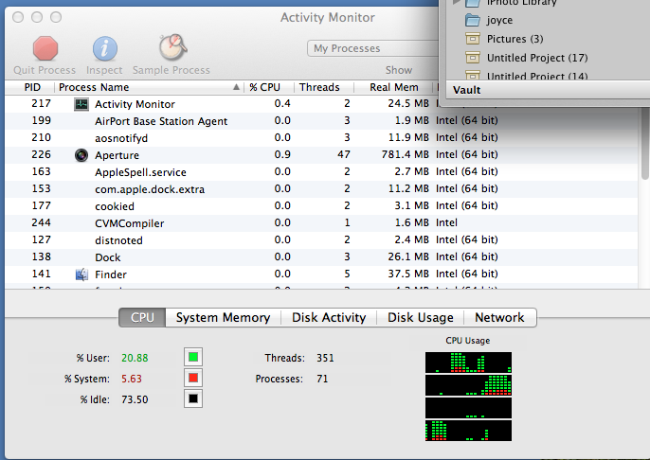Click the Pictures (3) project icon

point(472,39)
